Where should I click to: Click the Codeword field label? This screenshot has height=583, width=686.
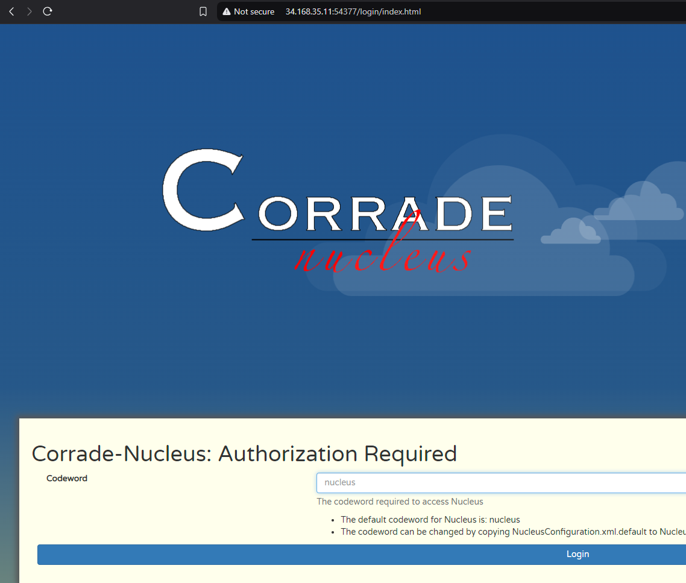click(x=66, y=478)
